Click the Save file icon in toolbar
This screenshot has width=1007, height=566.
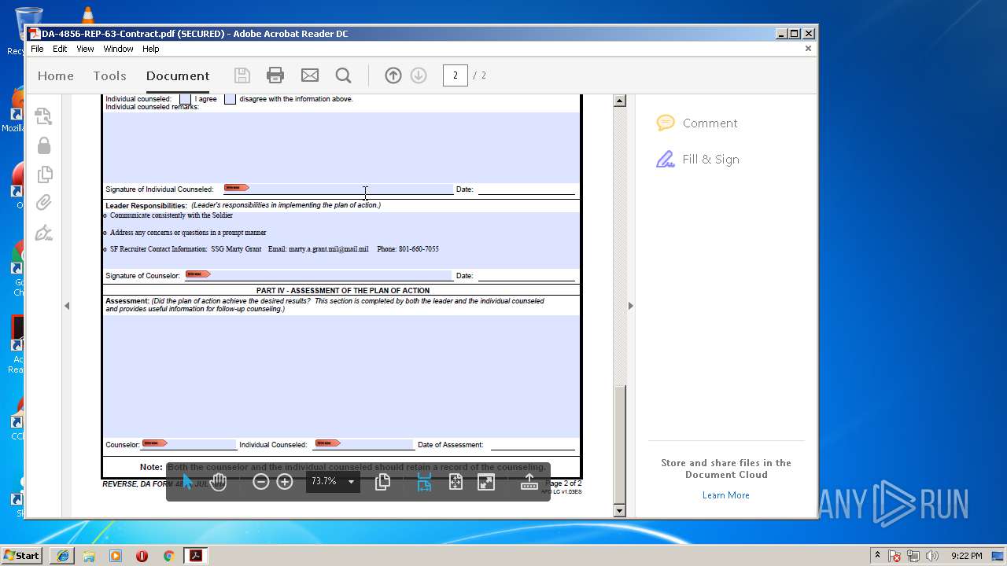point(242,75)
